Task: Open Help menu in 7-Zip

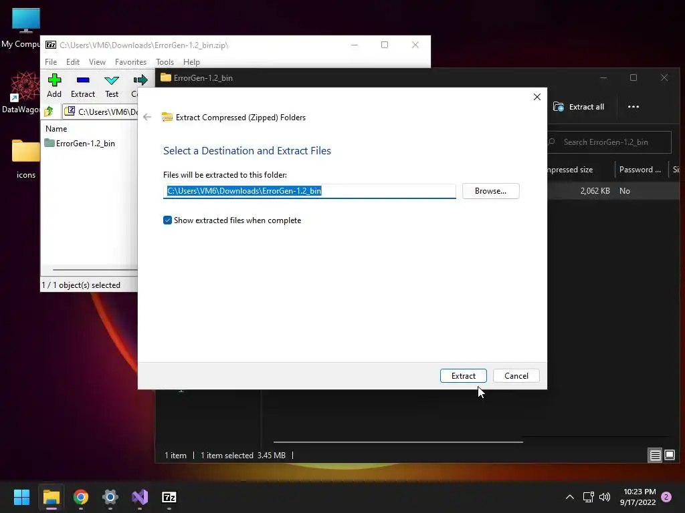Action: (191, 62)
